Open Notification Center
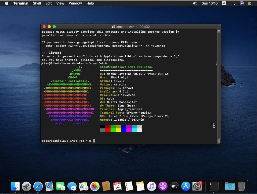 point(249,3)
